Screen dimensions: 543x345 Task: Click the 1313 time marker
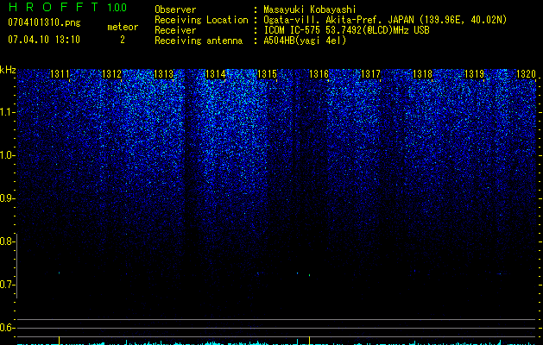pos(163,74)
